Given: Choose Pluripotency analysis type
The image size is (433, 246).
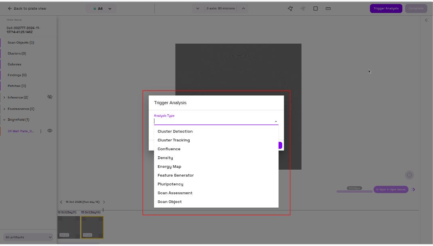Looking at the screenshot, I should point(170,184).
